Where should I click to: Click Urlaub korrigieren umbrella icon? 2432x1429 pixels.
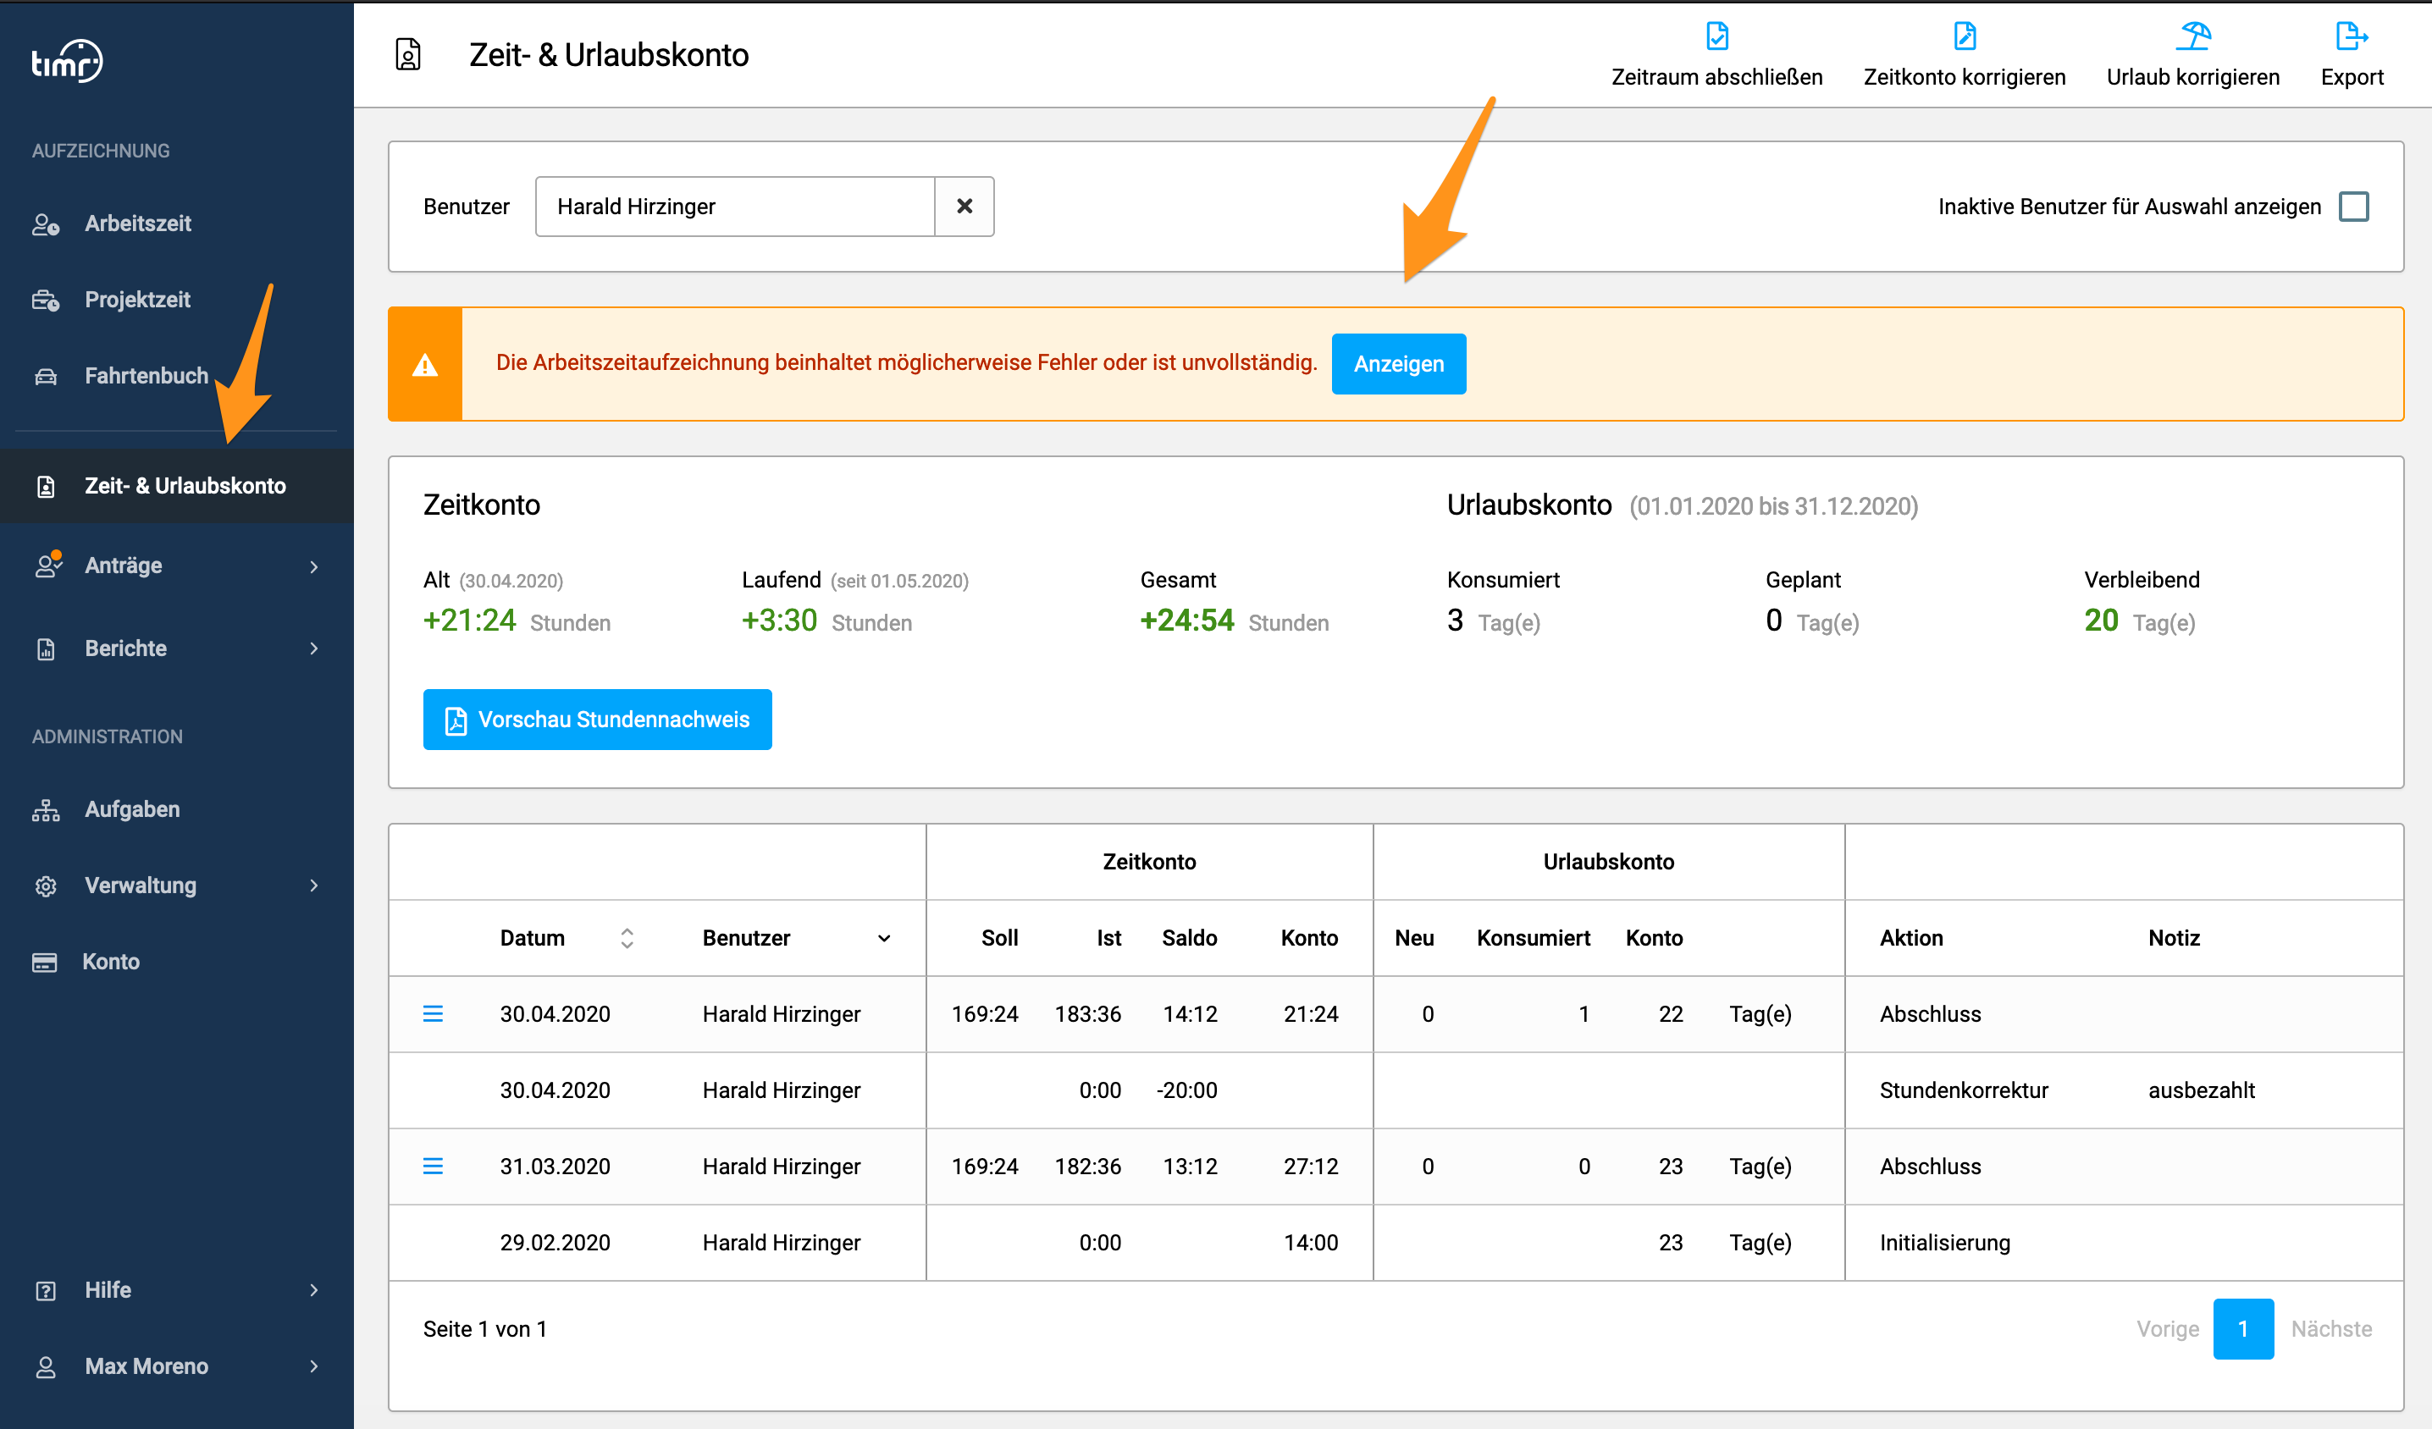(2193, 36)
